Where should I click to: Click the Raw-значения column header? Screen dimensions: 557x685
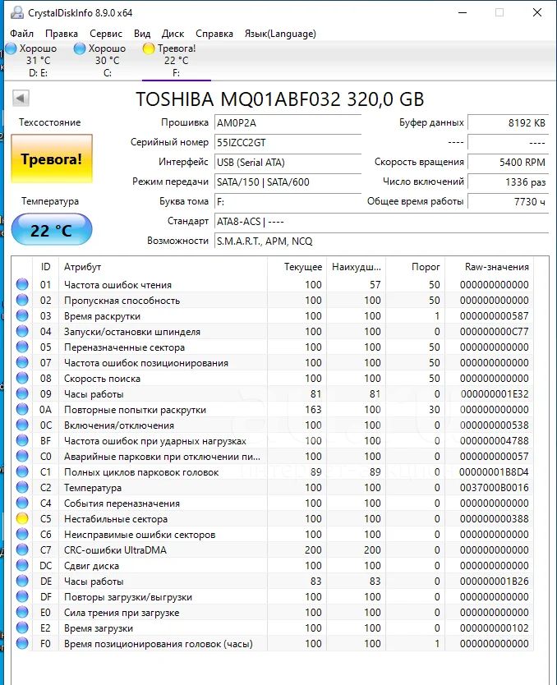pos(489,267)
